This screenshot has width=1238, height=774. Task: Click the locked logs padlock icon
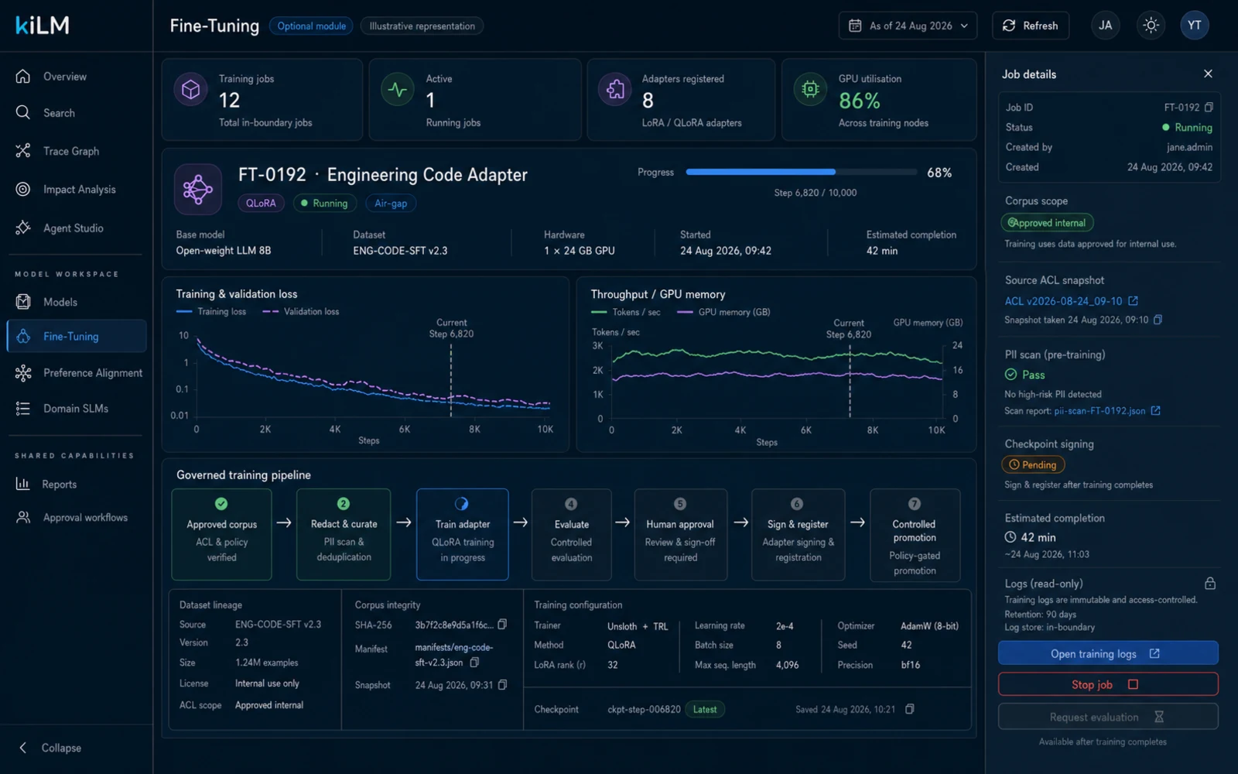pyautogui.click(x=1210, y=584)
